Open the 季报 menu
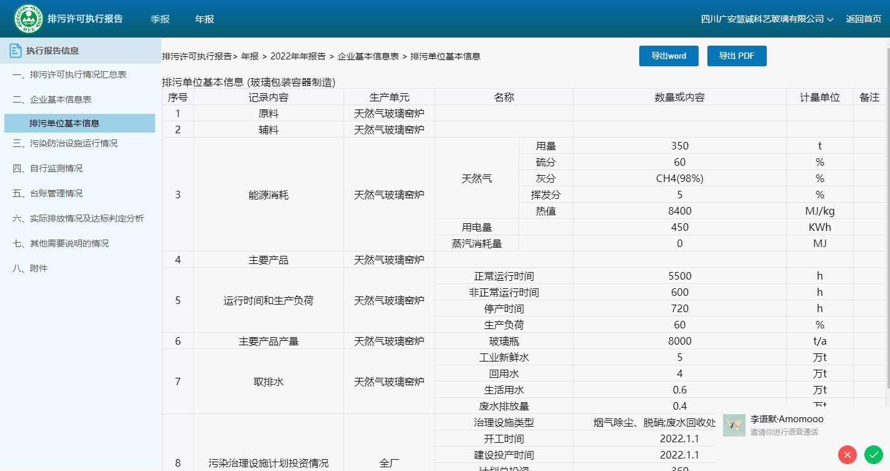The height and width of the screenshot is (471, 890). (160, 19)
